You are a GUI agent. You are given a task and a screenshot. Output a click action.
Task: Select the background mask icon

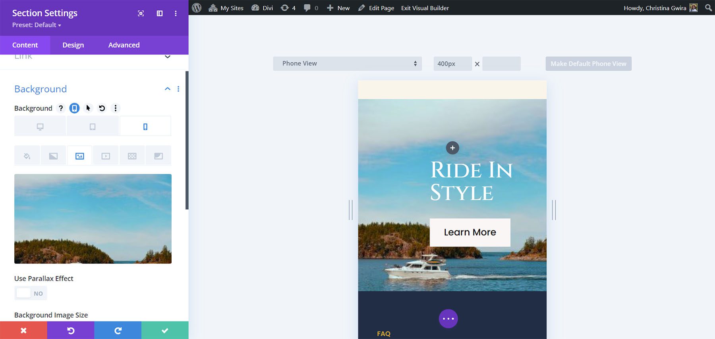click(x=158, y=156)
